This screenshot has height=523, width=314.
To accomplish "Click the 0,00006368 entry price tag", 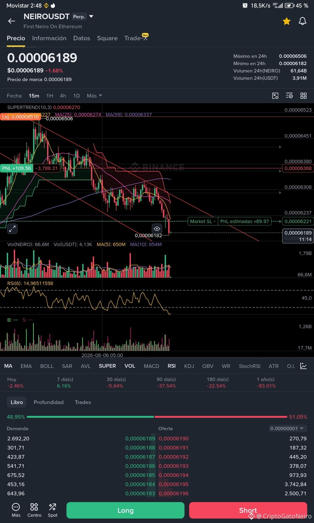I will click(x=298, y=168).
